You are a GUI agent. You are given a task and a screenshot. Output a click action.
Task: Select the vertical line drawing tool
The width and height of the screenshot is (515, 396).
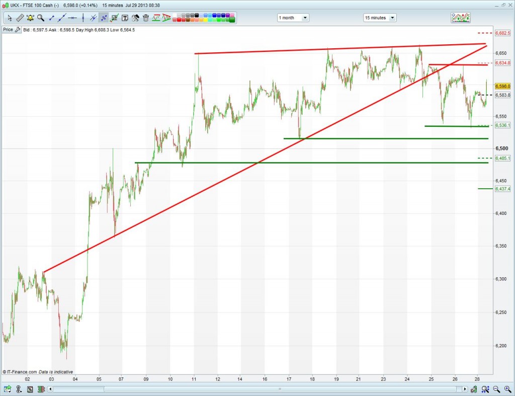tap(83, 18)
